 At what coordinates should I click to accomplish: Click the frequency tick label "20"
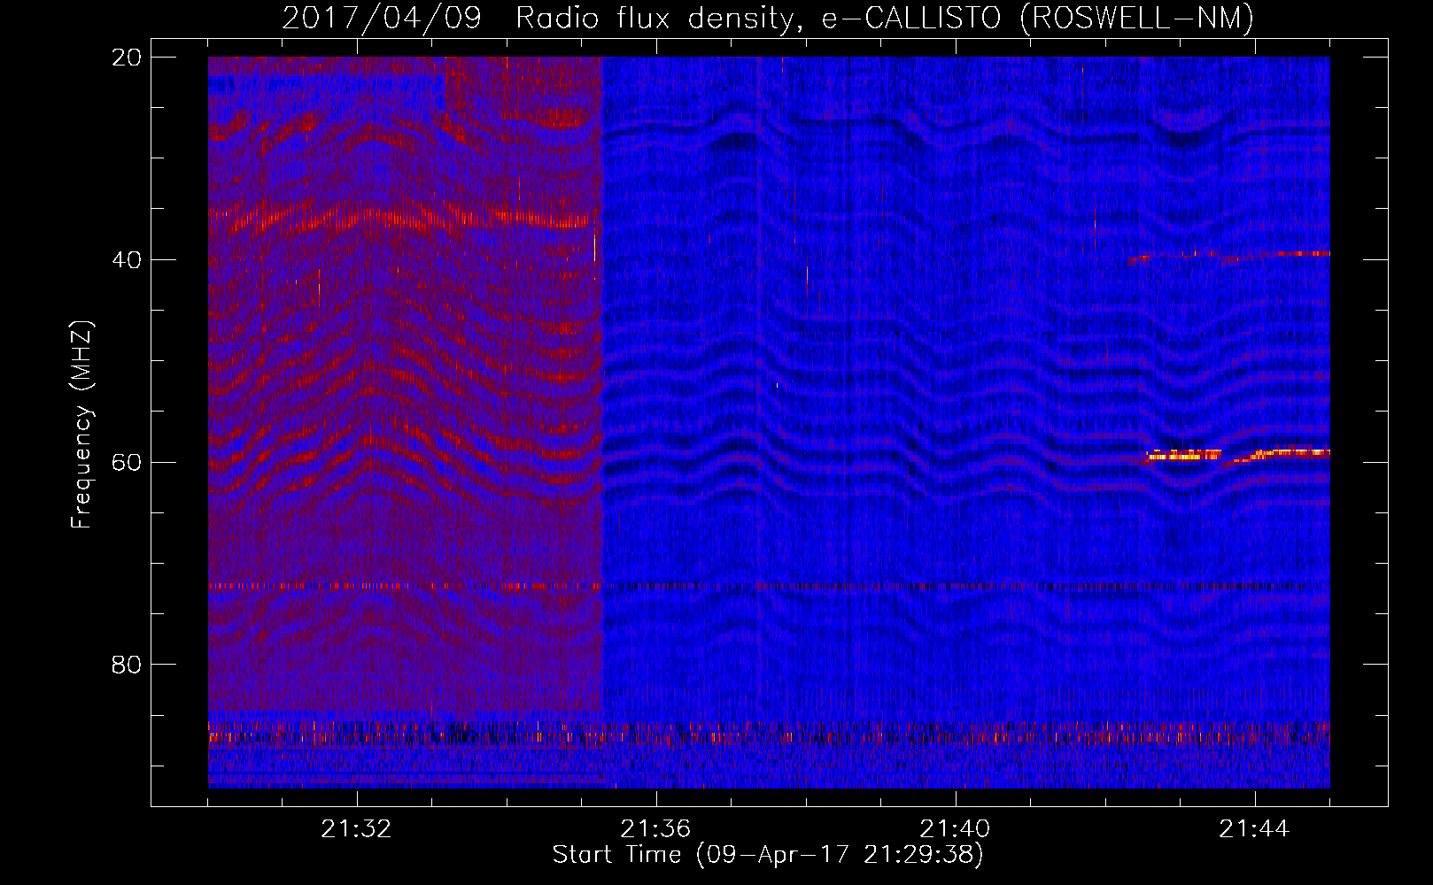click(x=127, y=58)
